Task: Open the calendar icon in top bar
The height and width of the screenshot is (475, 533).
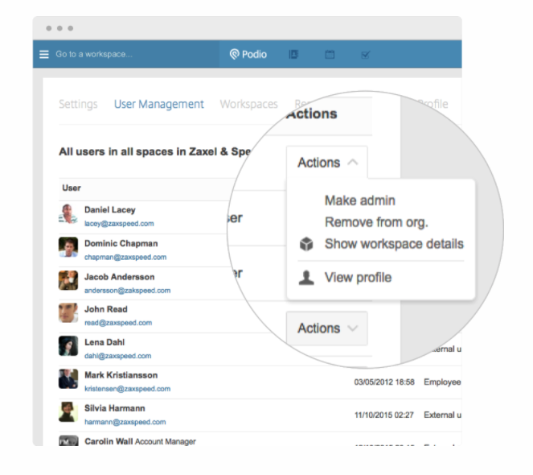Action: (x=330, y=55)
